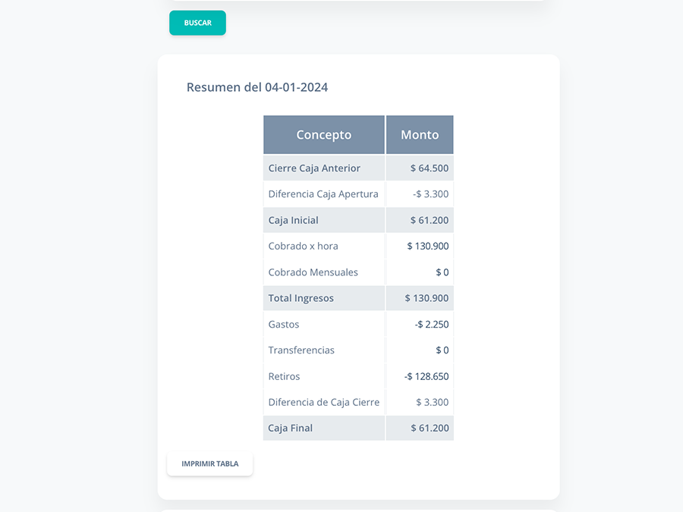Select the 'Cierre Caja Anterior' row label
The image size is (683, 512).
point(314,168)
